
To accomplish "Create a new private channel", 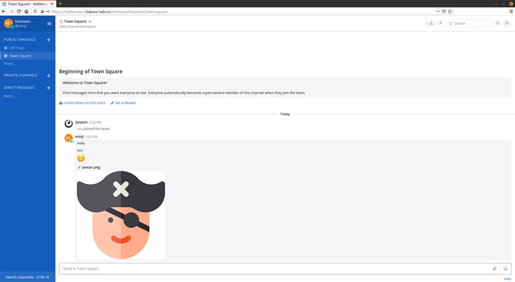I will click(x=49, y=75).
